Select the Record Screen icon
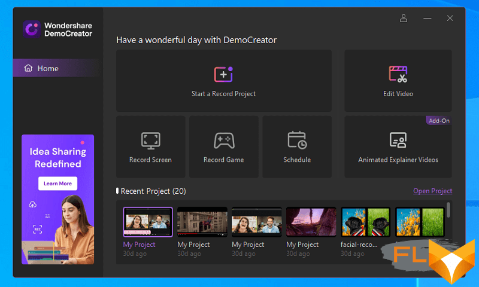The width and height of the screenshot is (479, 287). tap(150, 141)
